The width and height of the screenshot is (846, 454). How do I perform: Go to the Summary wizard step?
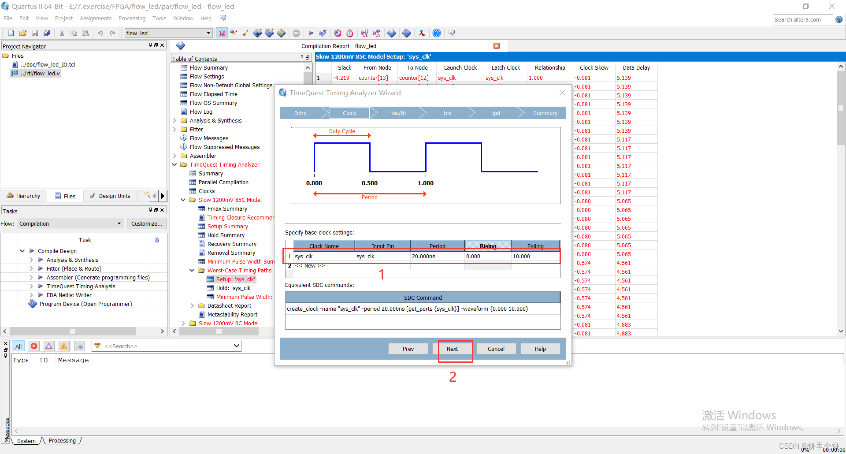[545, 113]
